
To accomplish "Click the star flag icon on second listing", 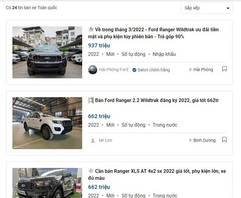I will 91,101.
